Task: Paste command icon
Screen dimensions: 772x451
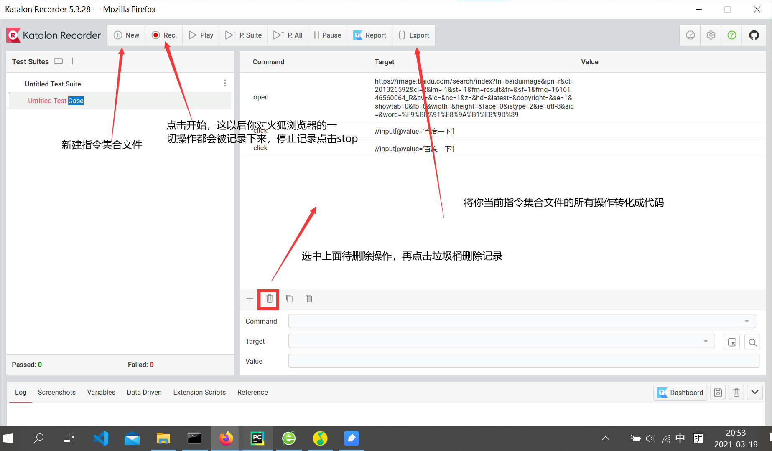Action: click(x=309, y=299)
